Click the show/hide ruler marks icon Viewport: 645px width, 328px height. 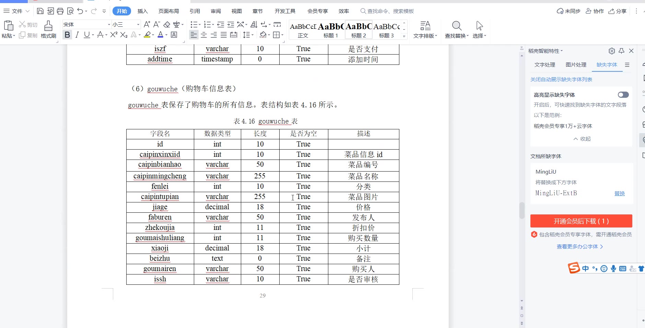pos(264,24)
